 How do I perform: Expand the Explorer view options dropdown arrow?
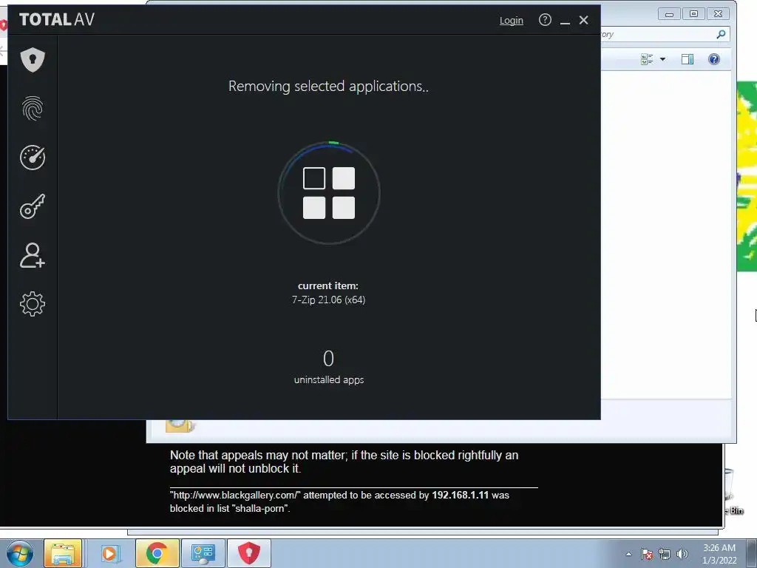coord(663,59)
